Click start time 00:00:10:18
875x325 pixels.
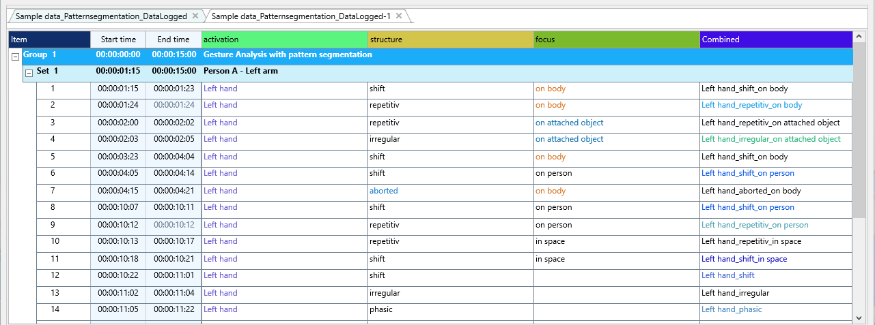point(118,260)
